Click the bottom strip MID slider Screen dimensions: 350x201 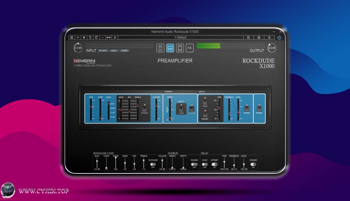pos(134,163)
